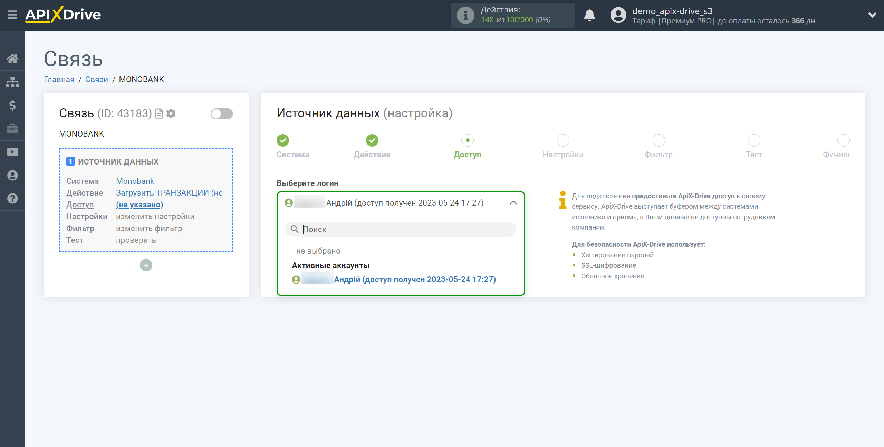884x447 pixels.
Task: Click Загрузить ТРАНЗАКЦИИ action link
Action: coord(169,193)
